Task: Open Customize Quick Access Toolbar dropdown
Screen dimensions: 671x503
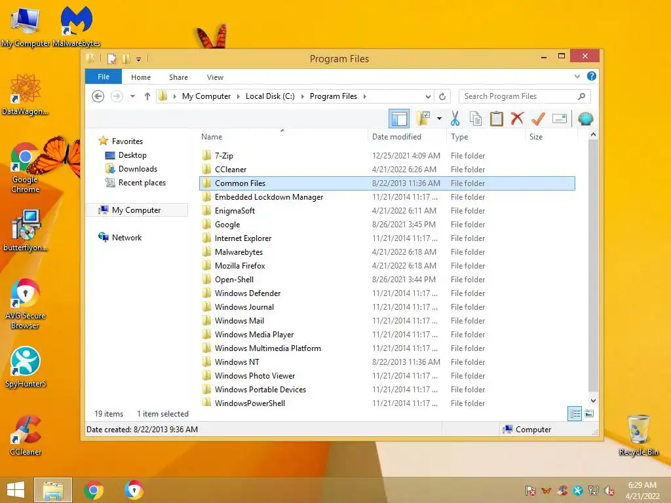Action: (x=139, y=59)
